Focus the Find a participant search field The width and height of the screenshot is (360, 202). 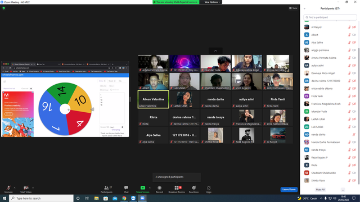[330, 17]
